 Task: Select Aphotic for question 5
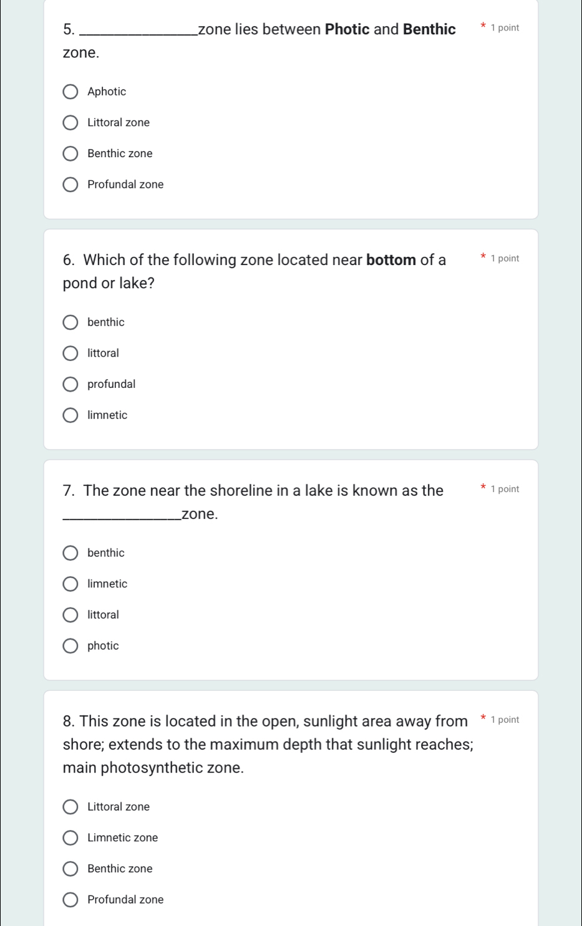(70, 92)
